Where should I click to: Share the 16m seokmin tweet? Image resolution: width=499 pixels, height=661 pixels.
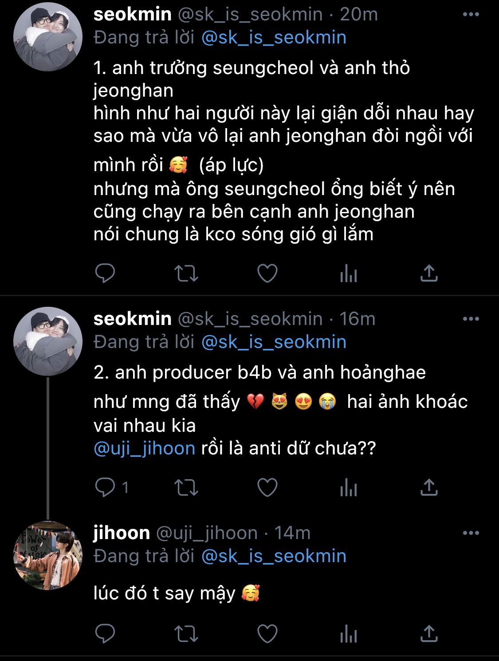point(429,488)
